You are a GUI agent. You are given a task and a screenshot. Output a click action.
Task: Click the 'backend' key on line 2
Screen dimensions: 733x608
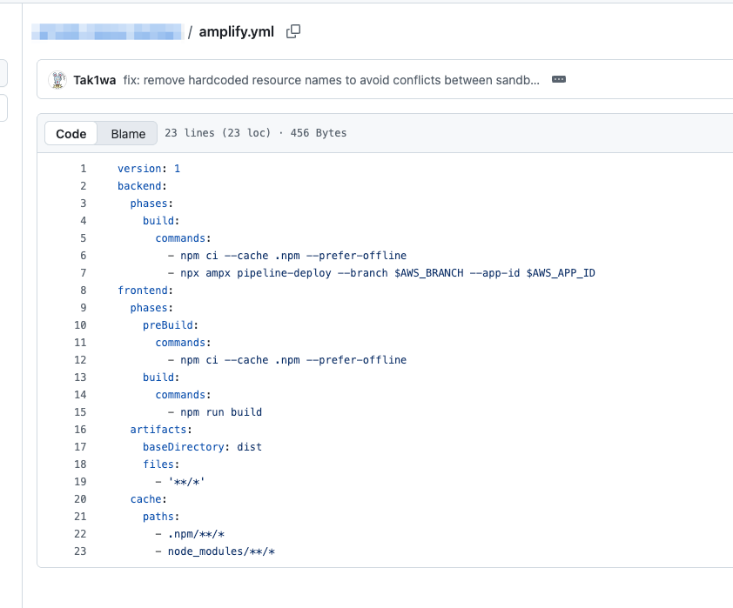(x=139, y=186)
